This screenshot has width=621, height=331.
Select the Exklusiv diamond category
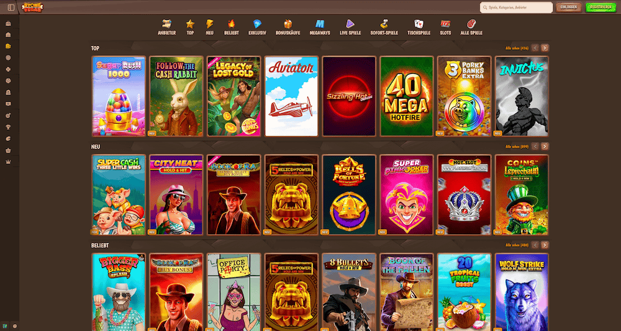click(258, 27)
